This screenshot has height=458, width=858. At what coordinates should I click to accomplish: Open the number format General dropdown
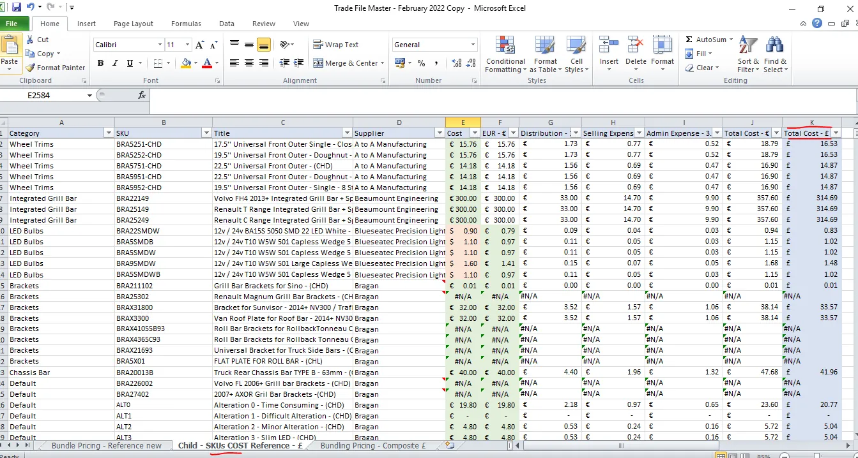(x=473, y=45)
